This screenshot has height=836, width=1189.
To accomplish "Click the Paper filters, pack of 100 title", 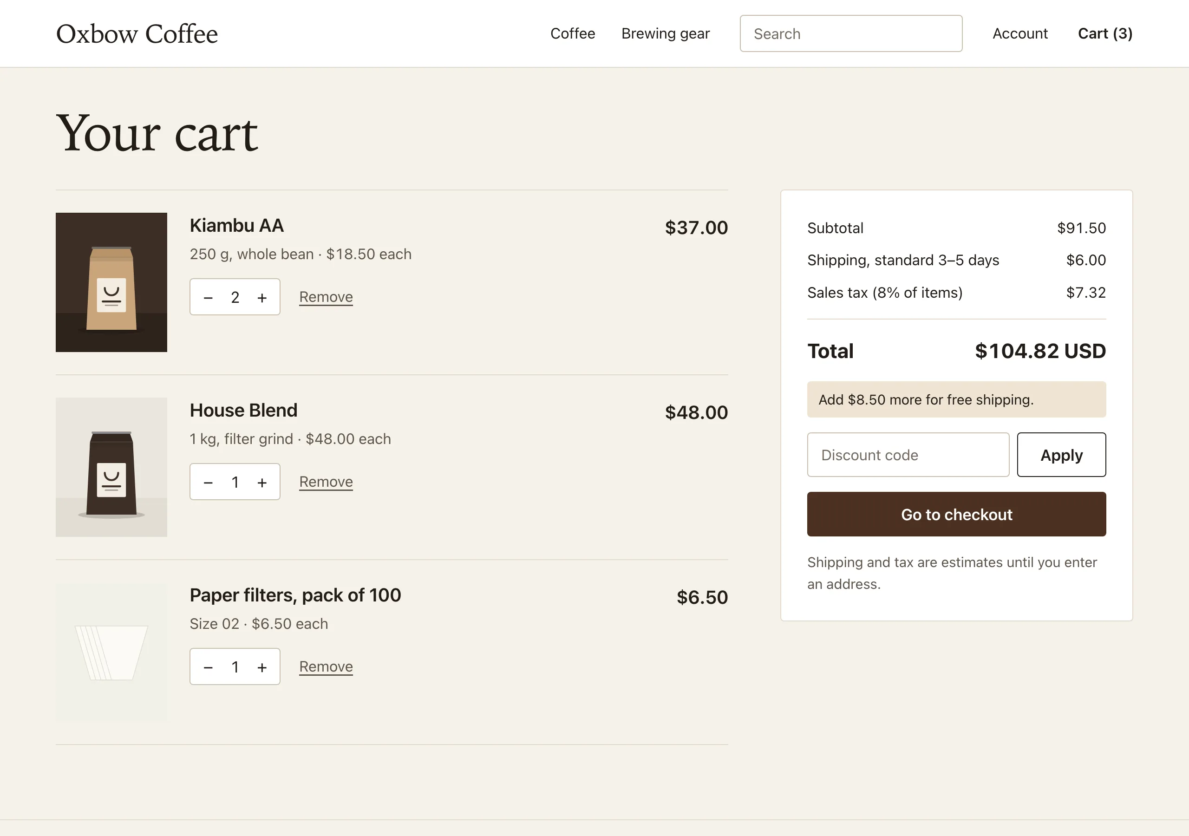I will [x=295, y=596].
